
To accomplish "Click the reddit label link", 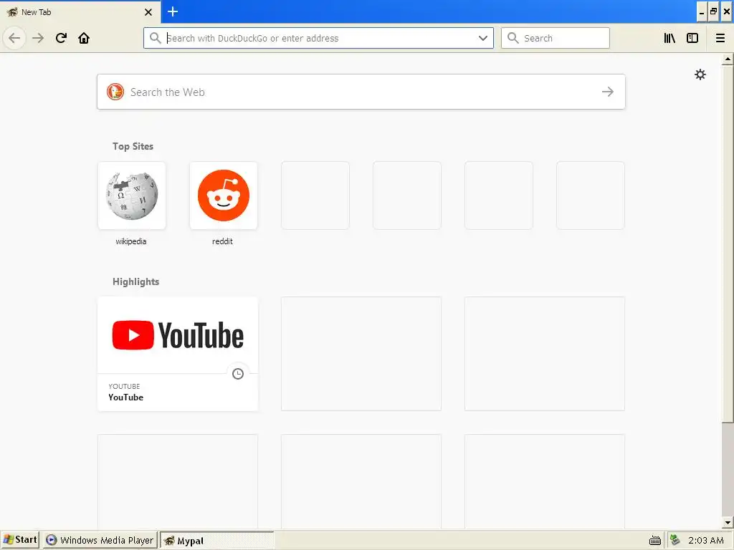I will pyautogui.click(x=222, y=241).
